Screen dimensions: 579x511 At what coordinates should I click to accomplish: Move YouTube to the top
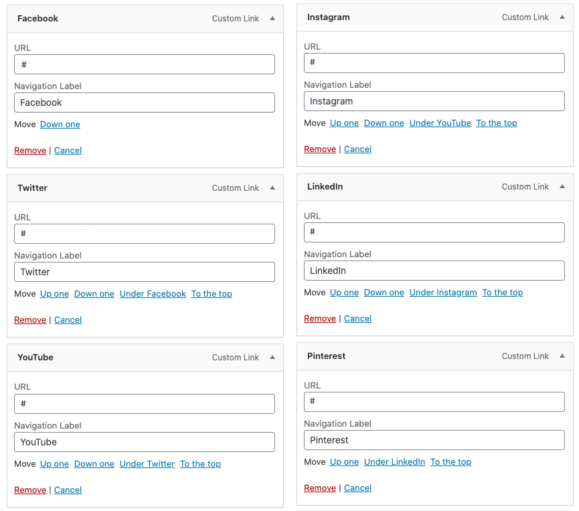(x=201, y=463)
